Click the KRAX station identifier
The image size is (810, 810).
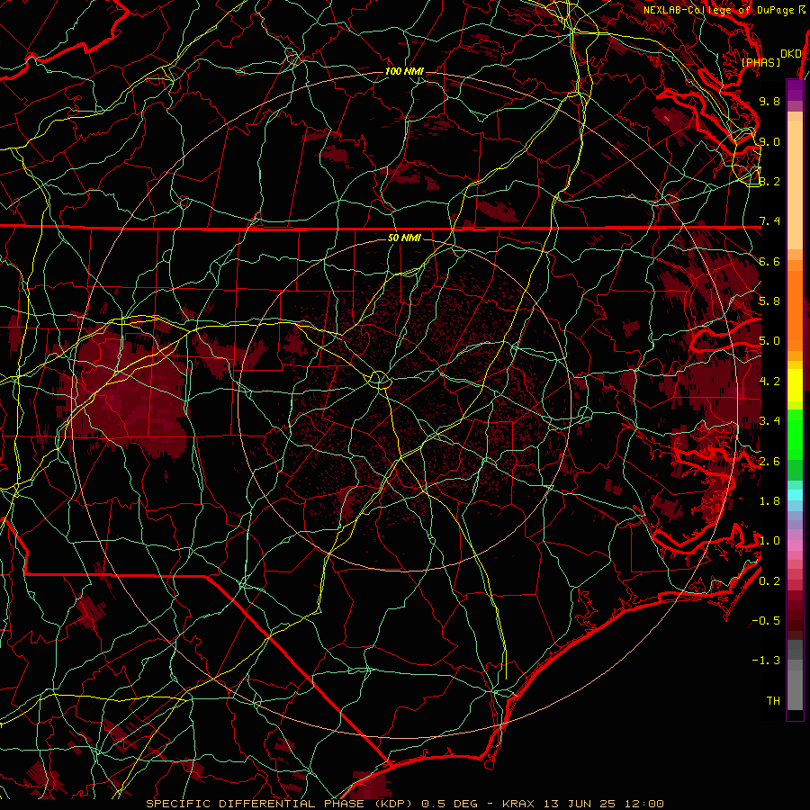pos(519,804)
